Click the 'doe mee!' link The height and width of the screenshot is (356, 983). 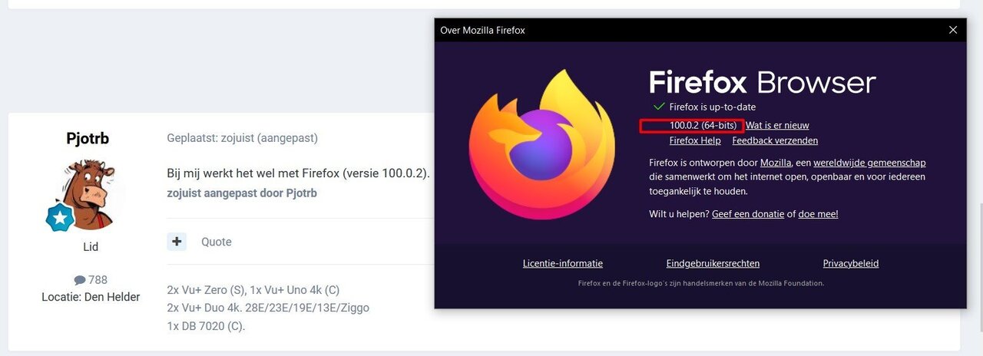pyautogui.click(x=818, y=214)
